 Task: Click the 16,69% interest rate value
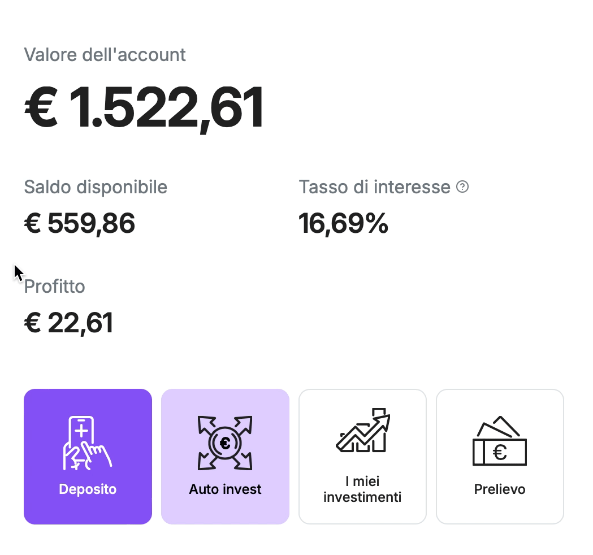[343, 224]
